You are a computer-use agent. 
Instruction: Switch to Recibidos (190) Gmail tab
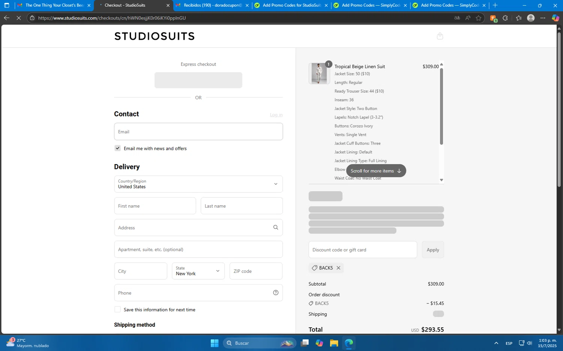tap(212, 5)
